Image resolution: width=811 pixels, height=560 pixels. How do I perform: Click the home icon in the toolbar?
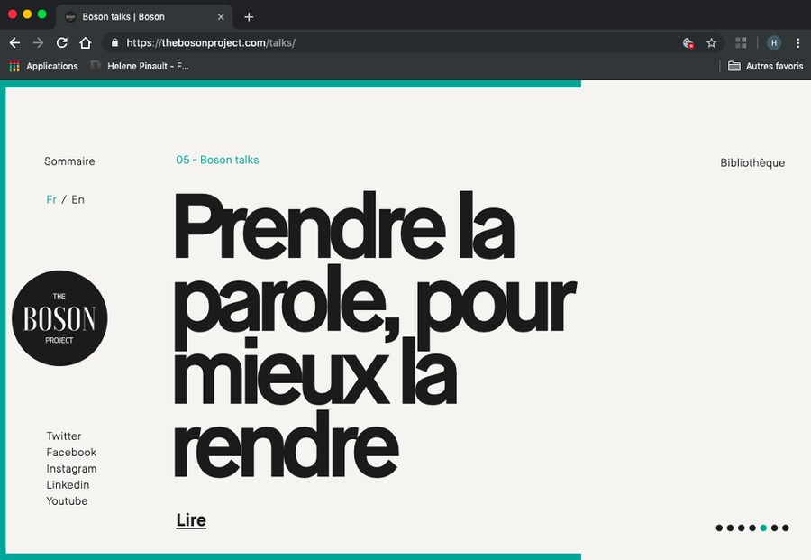[x=86, y=42]
